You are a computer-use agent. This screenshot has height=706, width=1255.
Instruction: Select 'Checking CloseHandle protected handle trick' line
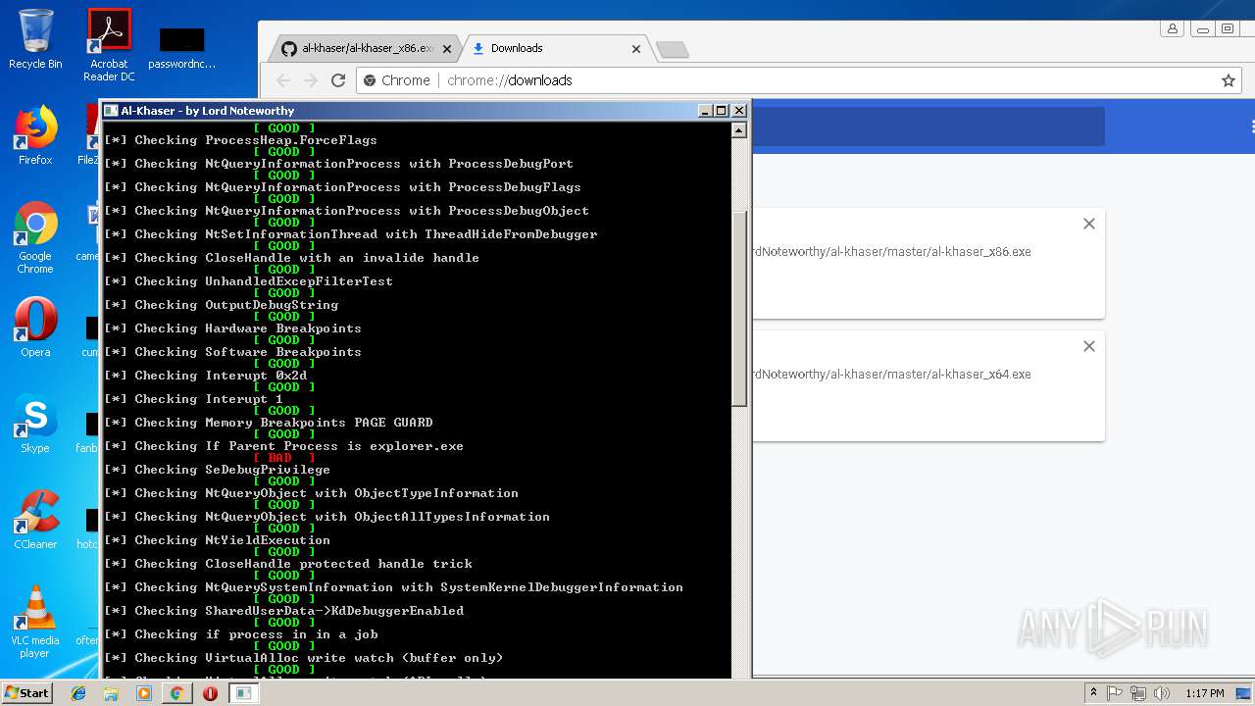[x=287, y=564]
